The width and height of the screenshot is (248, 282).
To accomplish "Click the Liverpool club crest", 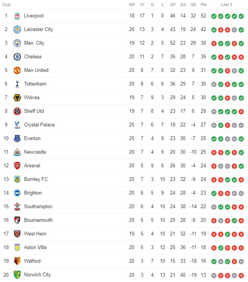I will pyautogui.click(x=17, y=16).
